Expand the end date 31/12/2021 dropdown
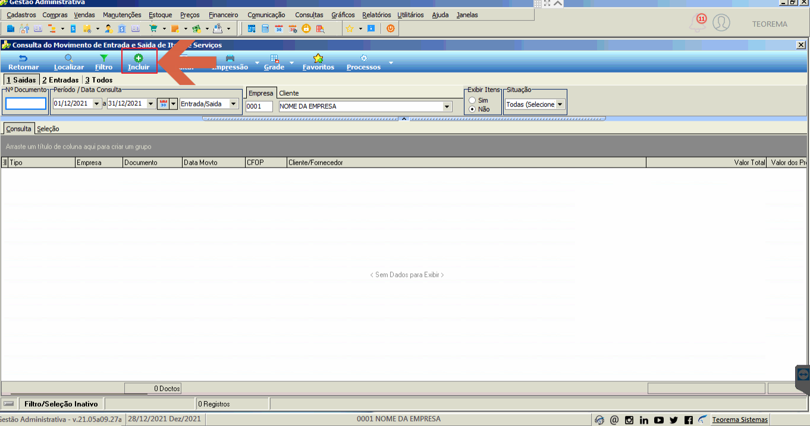This screenshot has width=810, height=426. click(151, 104)
